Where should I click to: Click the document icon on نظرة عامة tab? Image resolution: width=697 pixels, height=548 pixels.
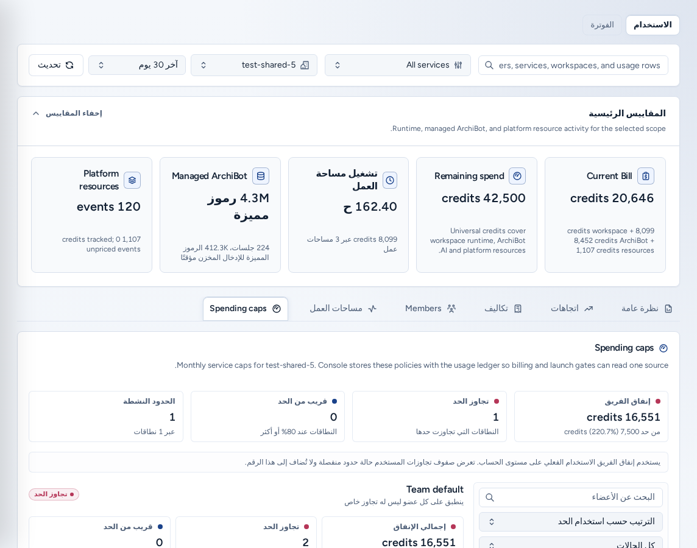(x=668, y=309)
